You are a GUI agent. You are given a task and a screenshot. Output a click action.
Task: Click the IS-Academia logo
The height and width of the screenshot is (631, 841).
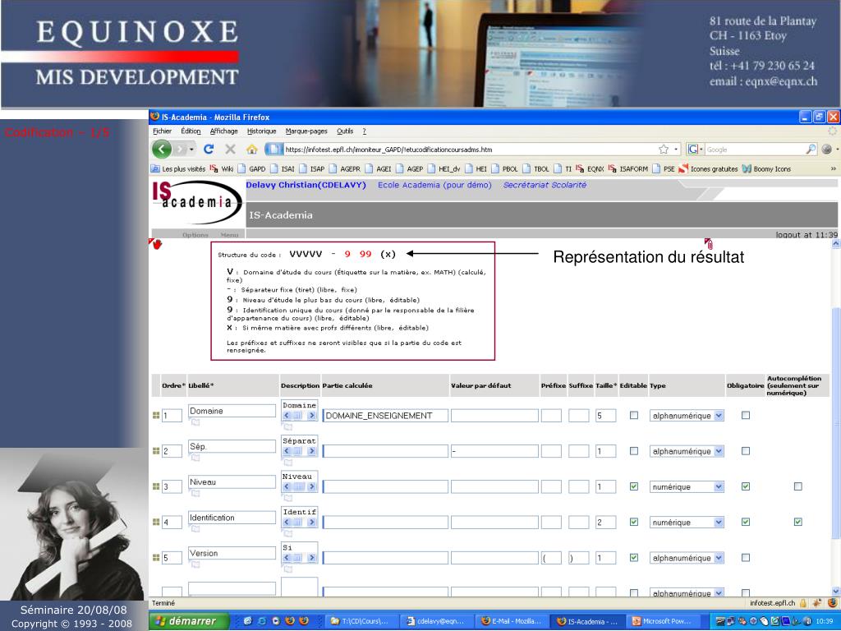[196, 202]
